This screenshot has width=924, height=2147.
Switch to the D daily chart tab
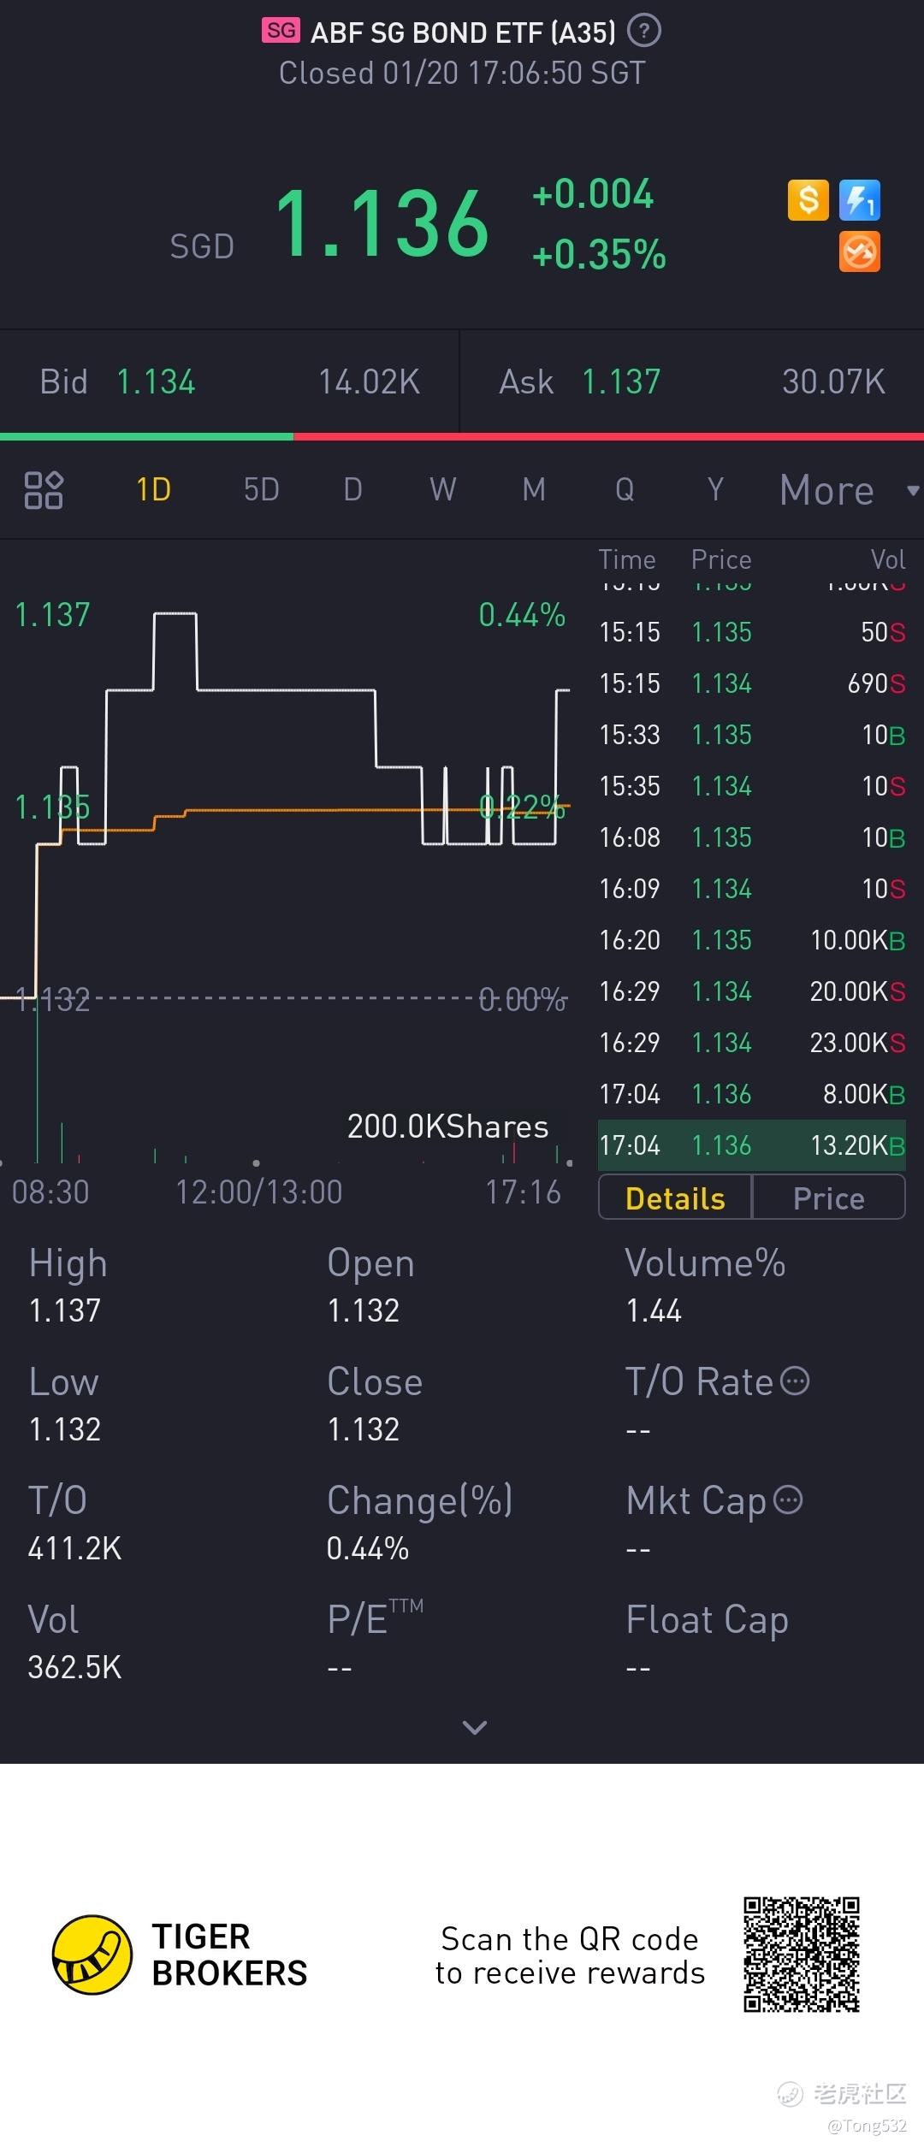352,490
